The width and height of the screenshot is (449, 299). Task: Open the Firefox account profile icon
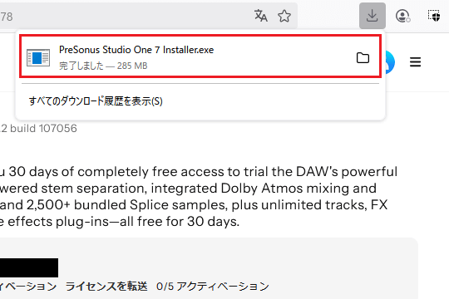pyautogui.click(x=402, y=16)
